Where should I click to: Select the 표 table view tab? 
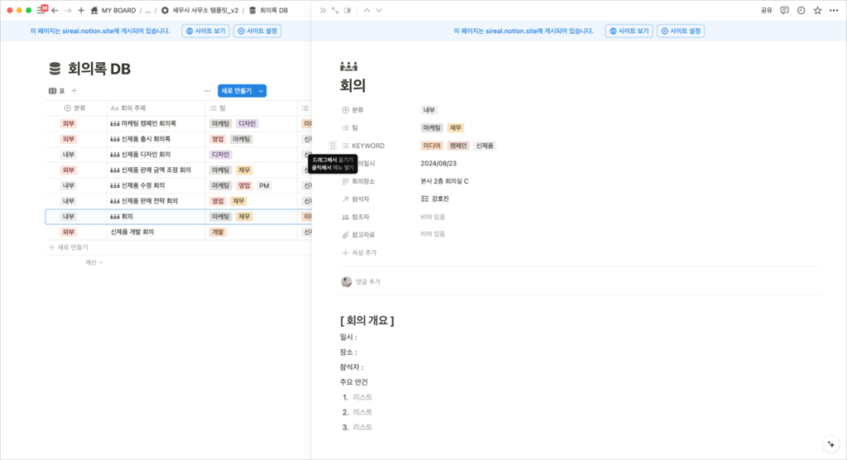point(57,91)
